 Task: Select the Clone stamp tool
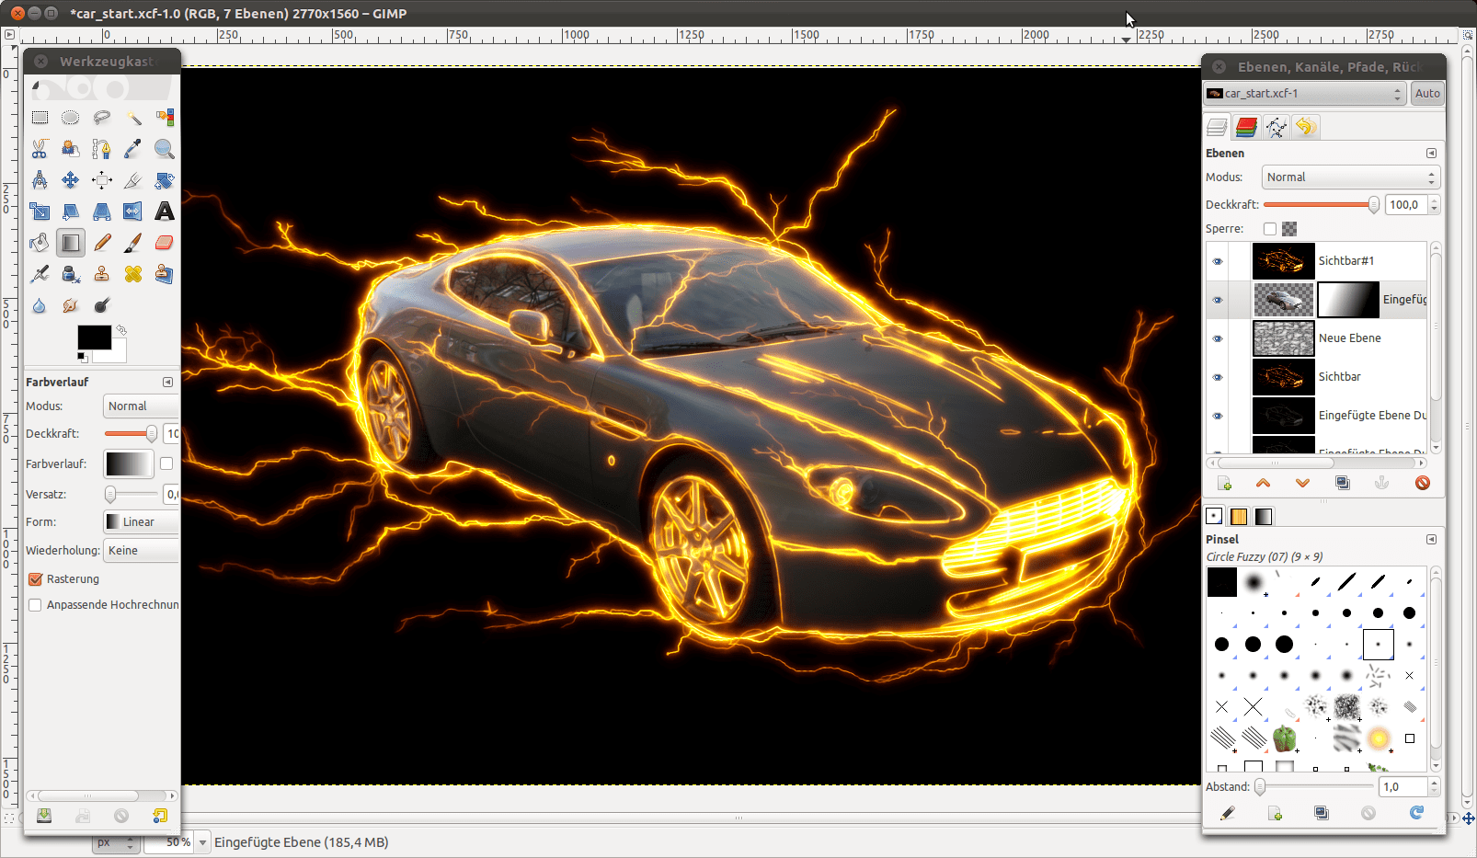[101, 273]
